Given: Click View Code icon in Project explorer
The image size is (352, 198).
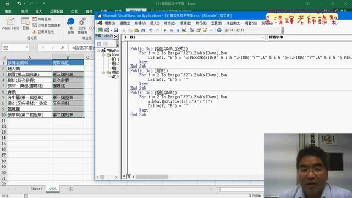Looking at the screenshot, I should point(99,43).
